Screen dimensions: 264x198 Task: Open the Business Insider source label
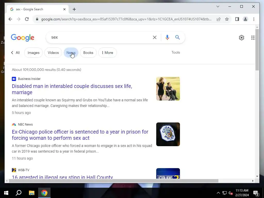[29, 79]
